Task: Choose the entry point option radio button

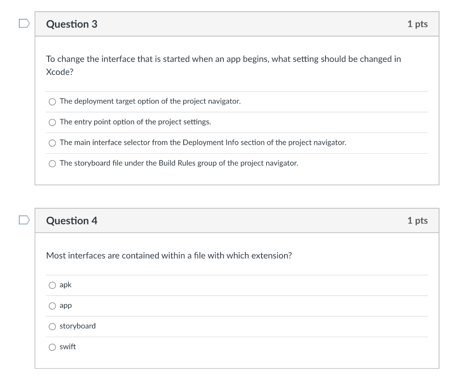Action: click(53, 123)
